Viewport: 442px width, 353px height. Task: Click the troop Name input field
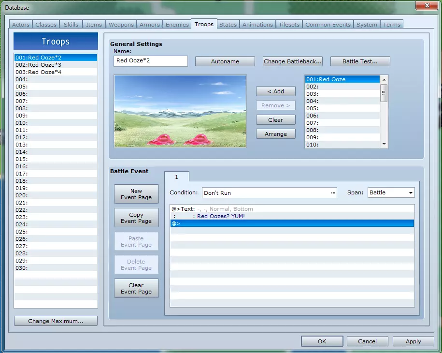[x=151, y=61]
